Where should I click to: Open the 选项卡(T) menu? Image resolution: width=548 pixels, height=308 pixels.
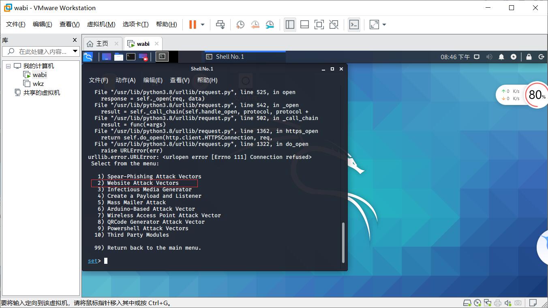(x=136, y=24)
